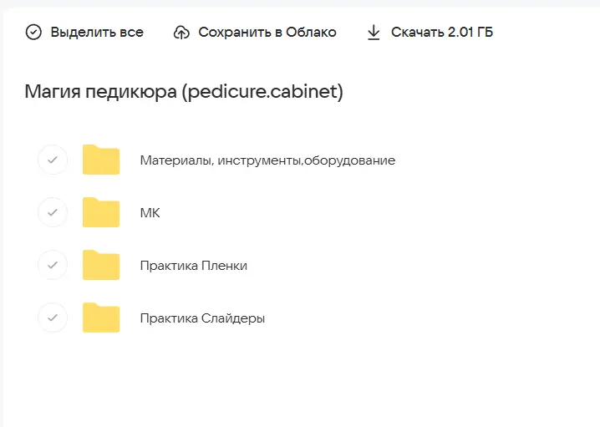Click the select-all checkmark circle icon
Image resolution: width=600 pixels, height=427 pixels.
pos(33,33)
